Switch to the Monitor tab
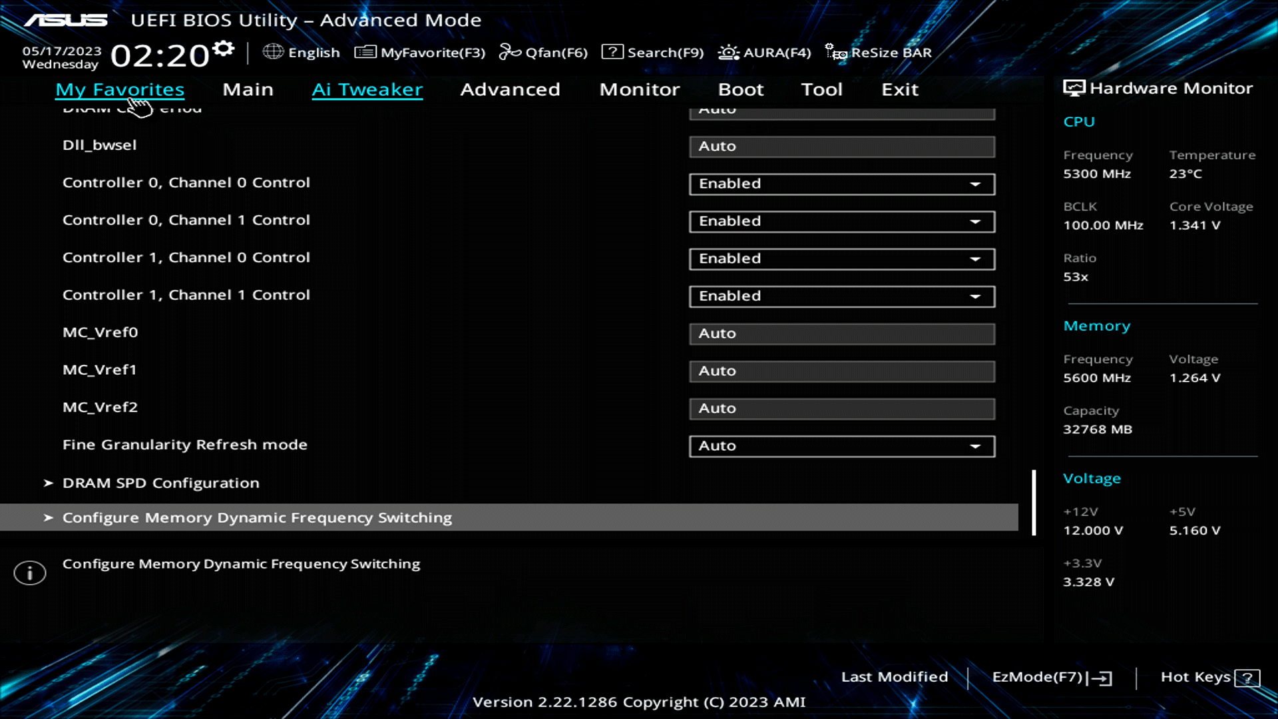Viewport: 1278px width, 719px height. 639,89
